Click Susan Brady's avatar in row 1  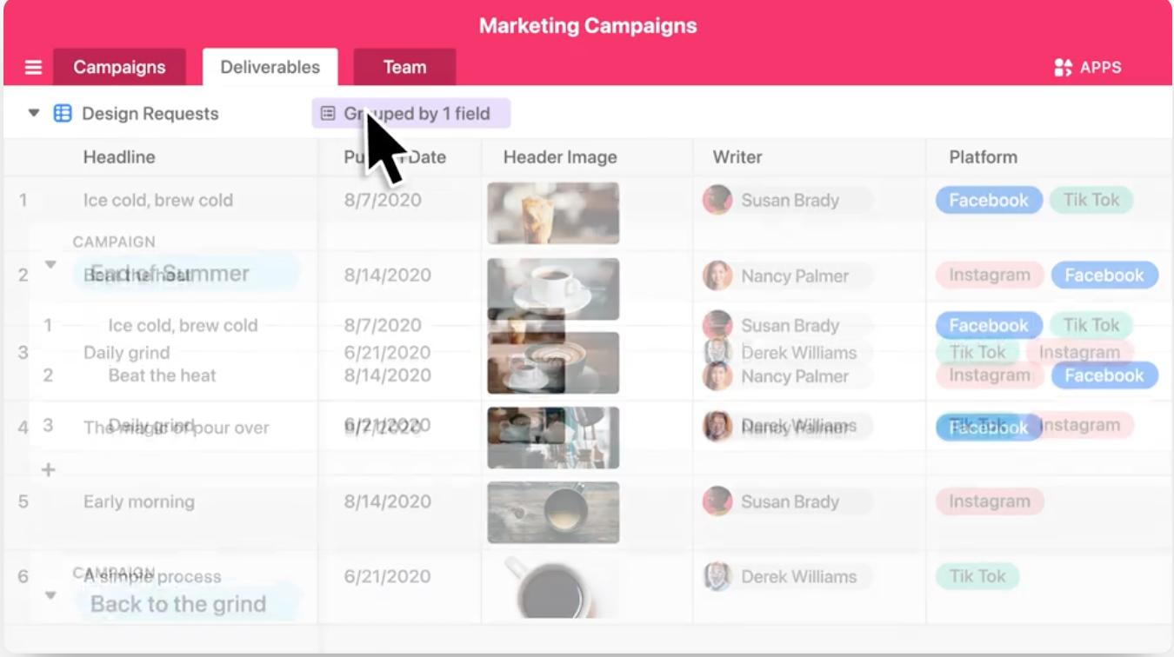click(717, 200)
